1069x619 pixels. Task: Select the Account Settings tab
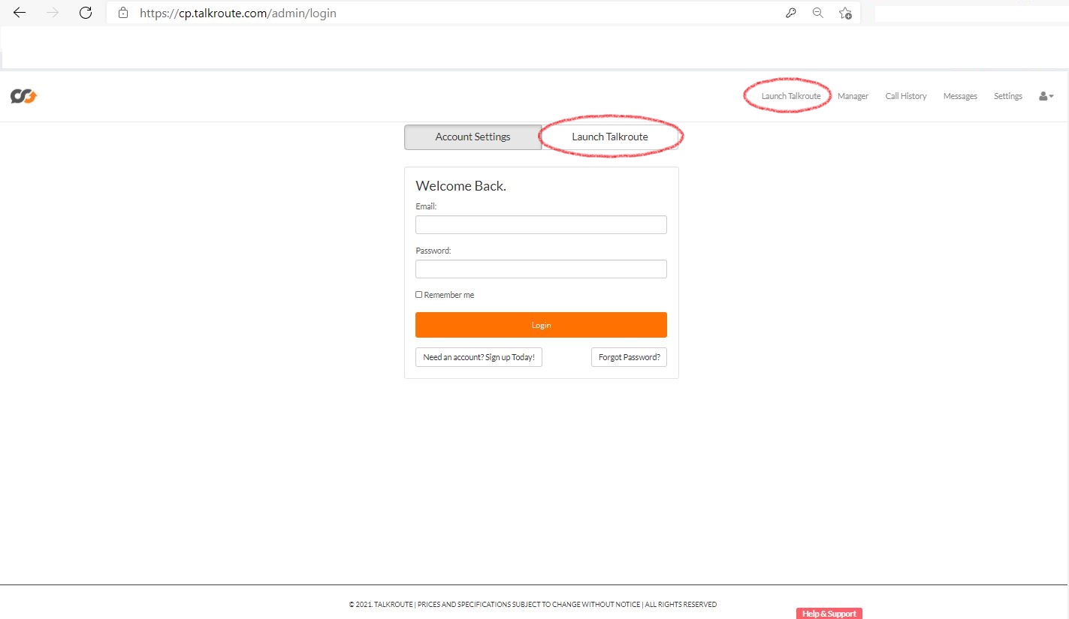click(473, 137)
